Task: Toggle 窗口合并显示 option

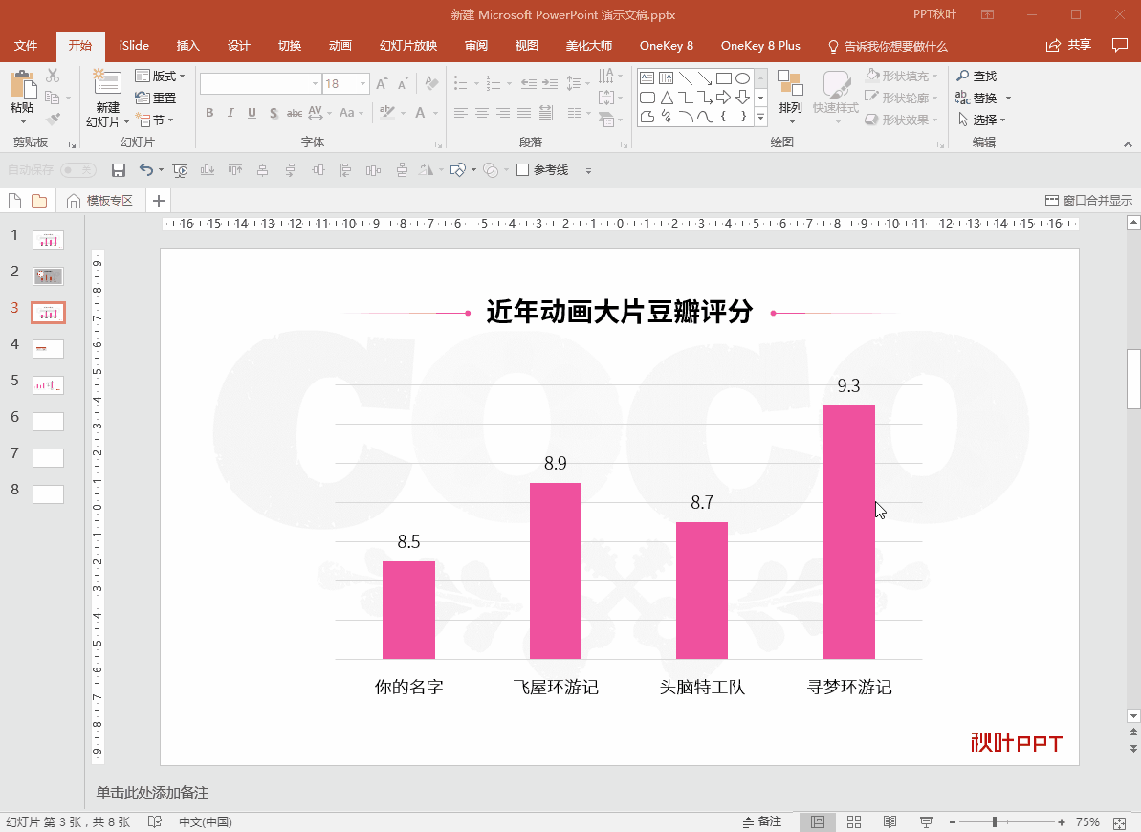Action: pos(1088,201)
